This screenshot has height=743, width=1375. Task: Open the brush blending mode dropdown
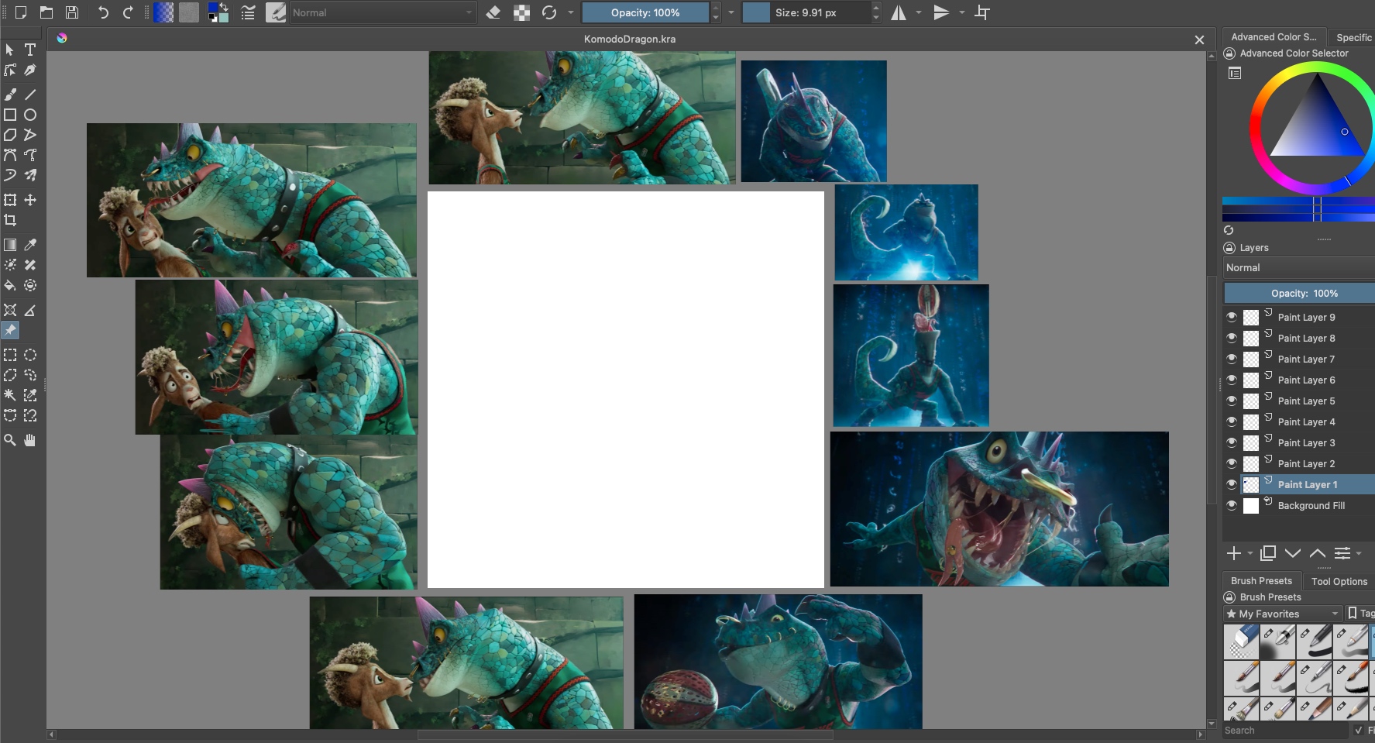coord(383,12)
